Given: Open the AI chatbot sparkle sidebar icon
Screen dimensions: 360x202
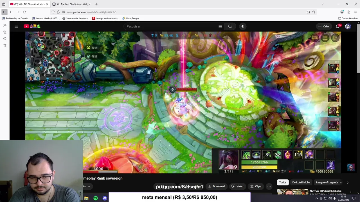Looking at the screenshot, I should click(x=5, y=25).
